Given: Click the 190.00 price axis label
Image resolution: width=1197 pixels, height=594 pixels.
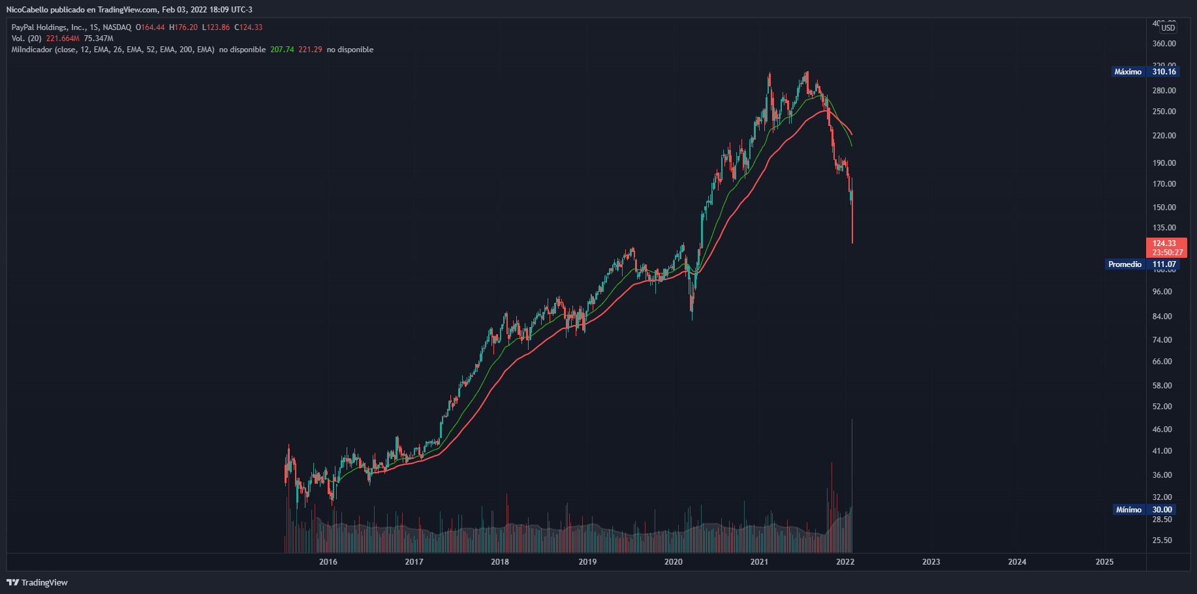Looking at the screenshot, I should 1164,163.
